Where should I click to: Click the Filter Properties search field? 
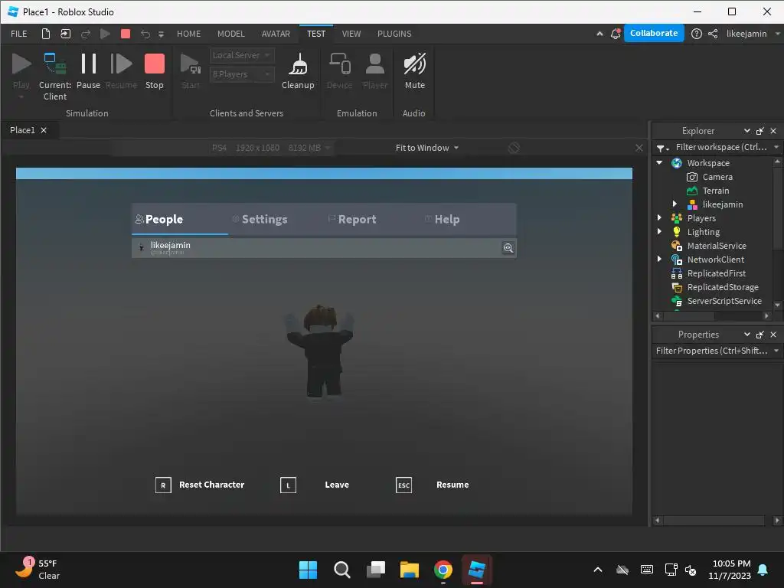click(x=712, y=351)
